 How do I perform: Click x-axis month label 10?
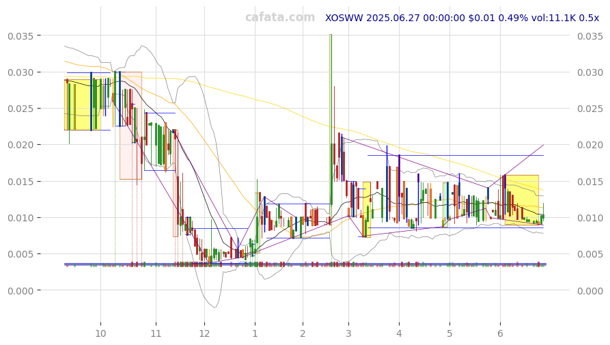(100, 333)
